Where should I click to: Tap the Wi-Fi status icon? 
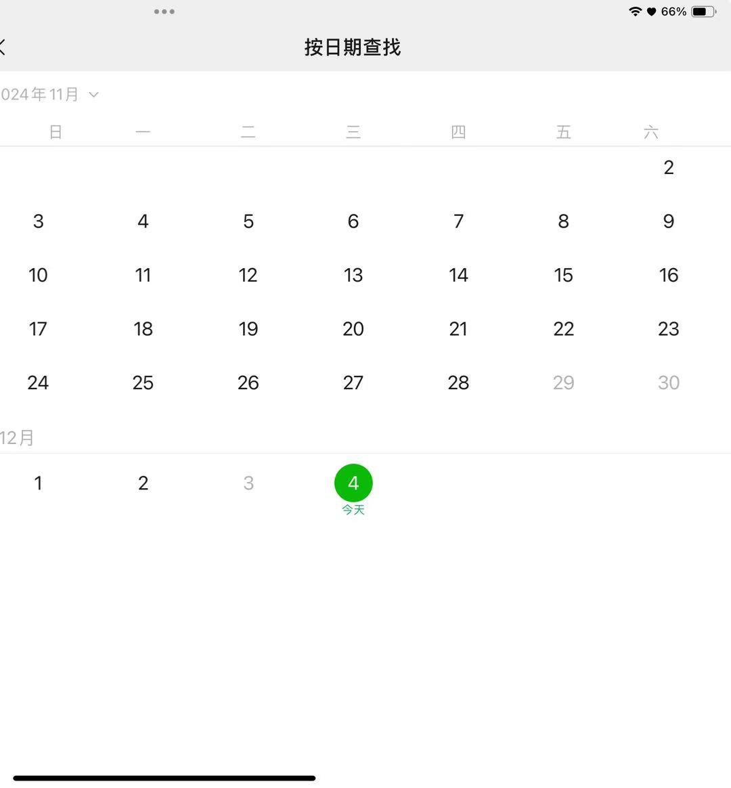point(635,12)
